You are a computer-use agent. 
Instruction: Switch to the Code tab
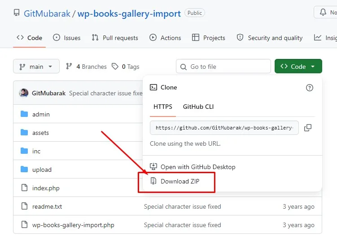tap(30, 38)
